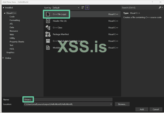Switch to medium icons grid view
This screenshot has height=113, width=164.
click(x=83, y=8)
